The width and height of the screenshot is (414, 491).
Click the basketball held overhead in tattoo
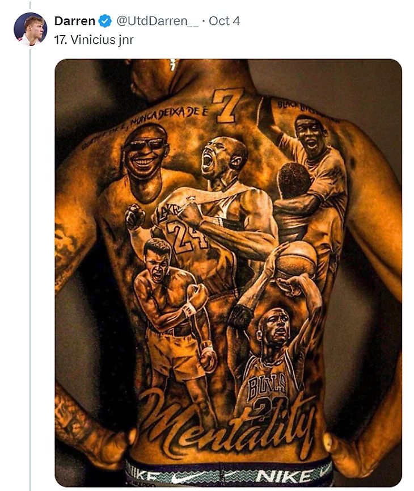tap(297, 259)
